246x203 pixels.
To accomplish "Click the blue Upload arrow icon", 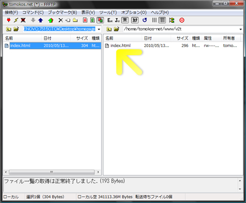I will tap(40, 20).
